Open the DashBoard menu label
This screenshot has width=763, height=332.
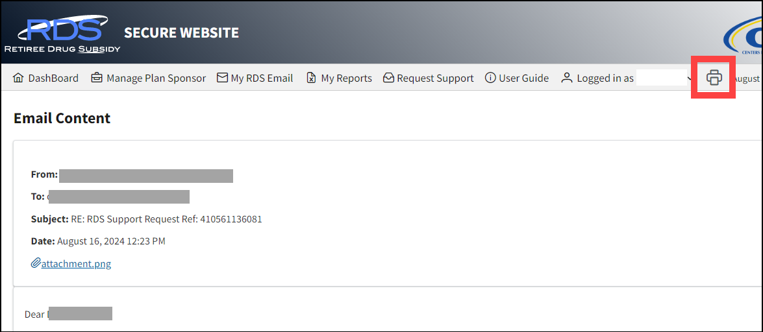pos(53,78)
